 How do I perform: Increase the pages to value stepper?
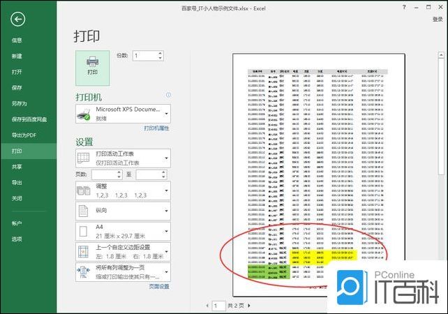[x=164, y=172]
